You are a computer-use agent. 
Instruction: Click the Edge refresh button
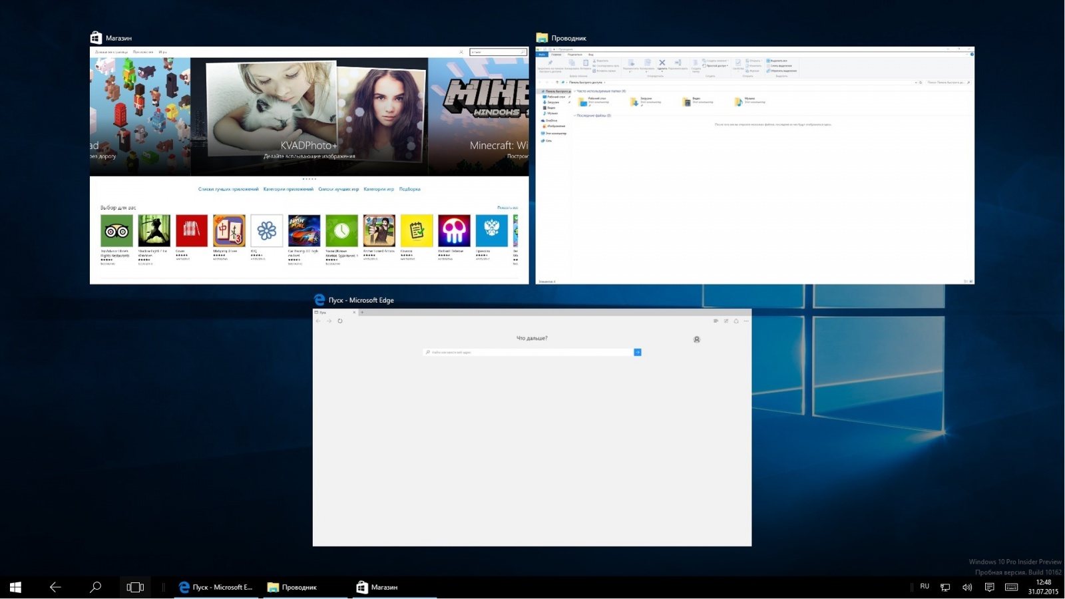[x=339, y=321]
